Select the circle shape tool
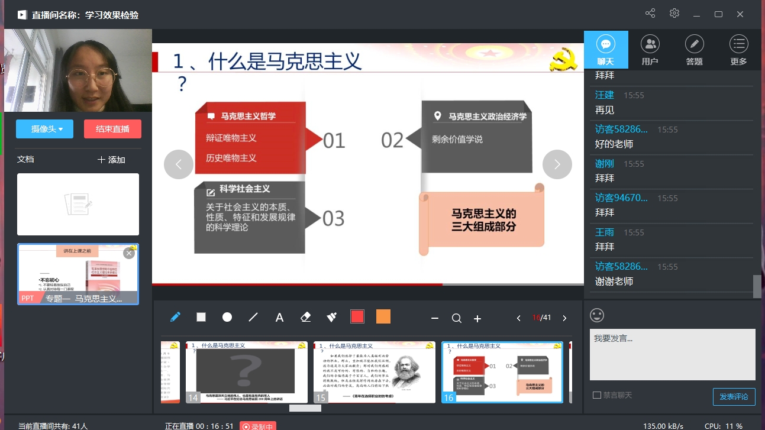765x430 pixels. 227,317
